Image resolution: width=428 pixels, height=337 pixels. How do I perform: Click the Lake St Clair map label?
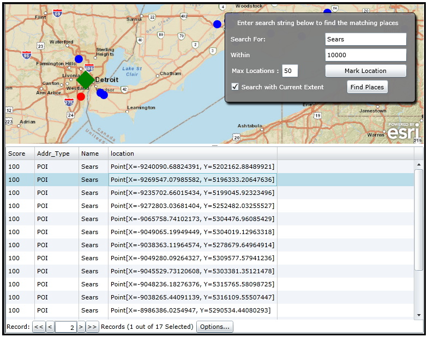click(132, 71)
